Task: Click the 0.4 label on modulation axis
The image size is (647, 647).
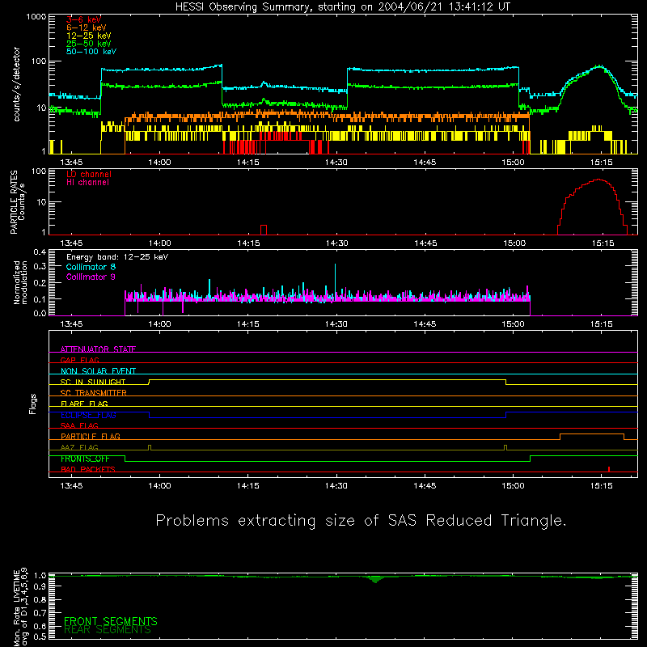Action: click(40, 252)
